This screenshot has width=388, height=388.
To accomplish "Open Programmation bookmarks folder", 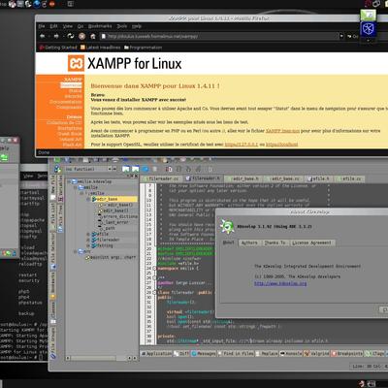I will coord(144,48).
